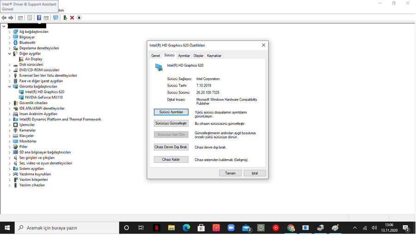The height and width of the screenshot is (235, 416).
Task: Open the Windows Start menu
Action: tap(7, 228)
